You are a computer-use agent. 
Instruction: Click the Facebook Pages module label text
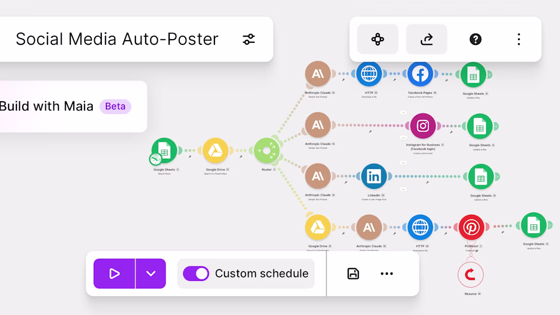pyautogui.click(x=420, y=93)
